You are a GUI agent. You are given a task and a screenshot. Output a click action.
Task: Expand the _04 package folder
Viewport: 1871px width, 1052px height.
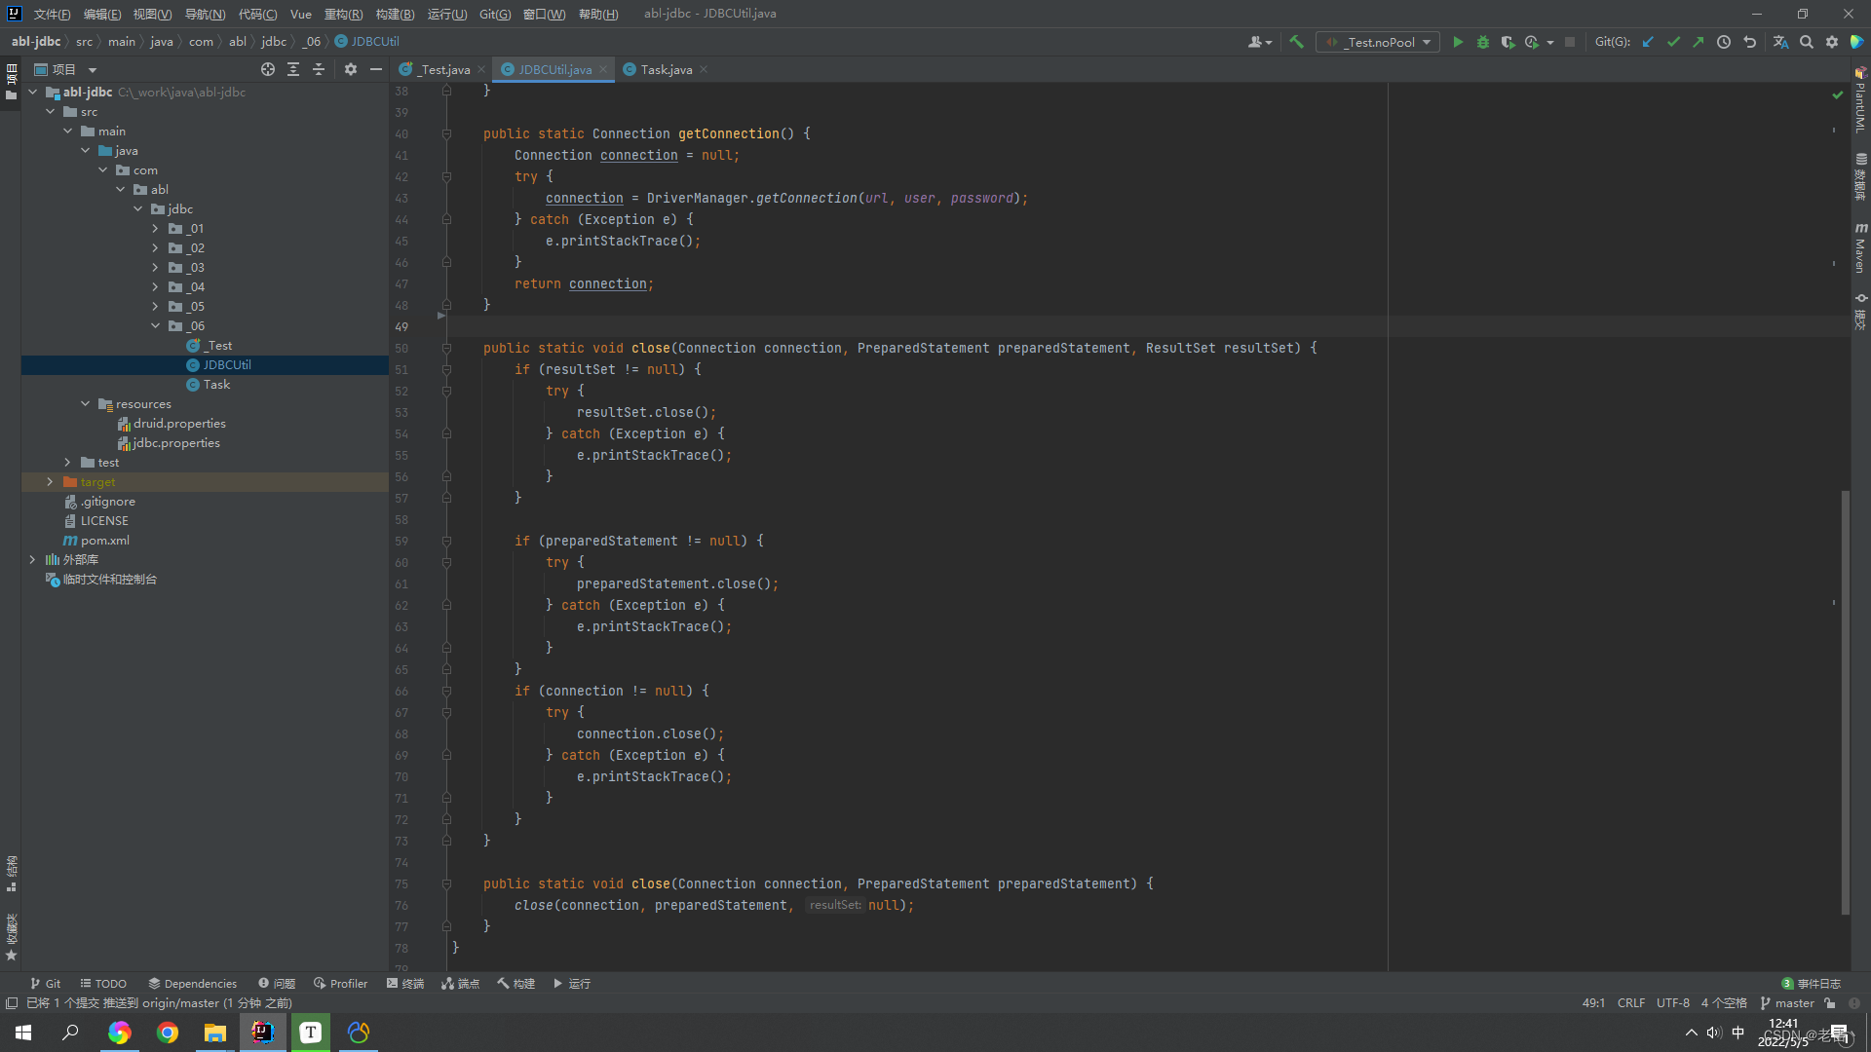[x=155, y=286]
